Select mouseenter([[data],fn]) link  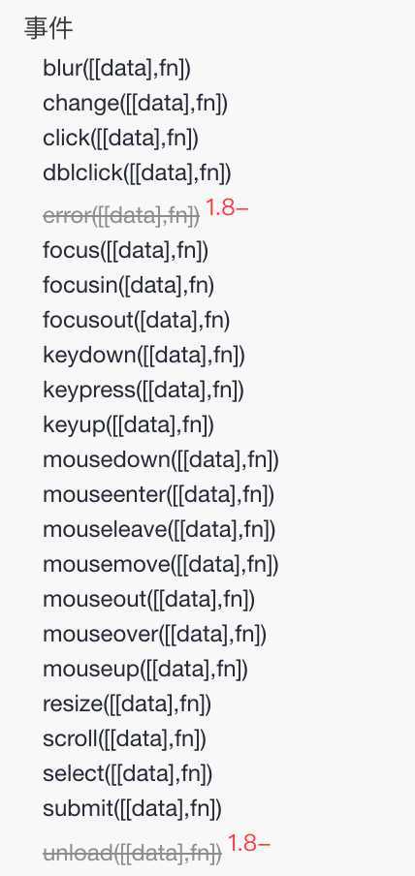(x=159, y=494)
